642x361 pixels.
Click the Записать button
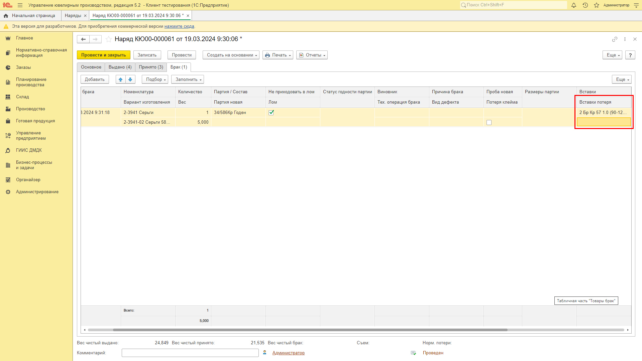point(147,55)
